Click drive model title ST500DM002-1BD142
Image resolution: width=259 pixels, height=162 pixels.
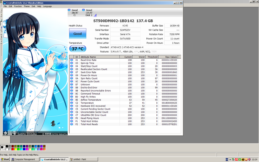114,21
